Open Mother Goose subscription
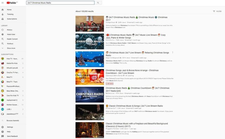The height and width of the screenshot is (139, 225). (x=12, y=105)
